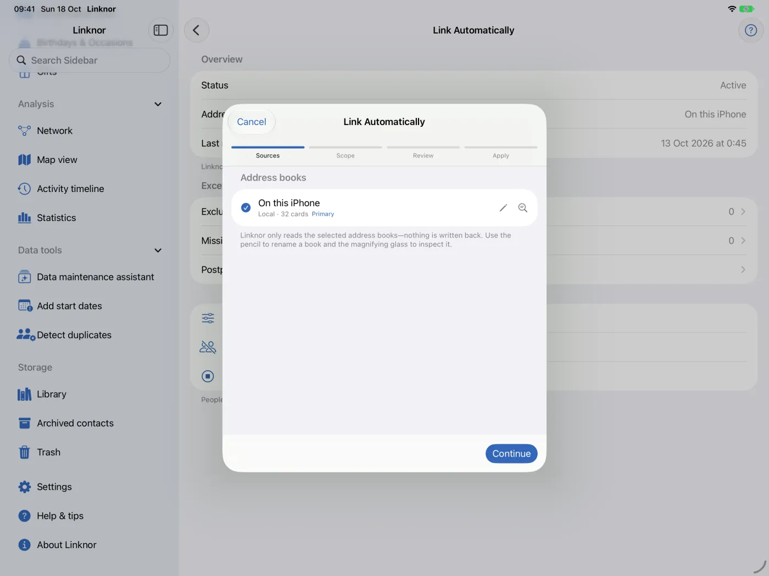769x576 pixels.
Task: Open the help question mark icon
Action: pos(751,30)
